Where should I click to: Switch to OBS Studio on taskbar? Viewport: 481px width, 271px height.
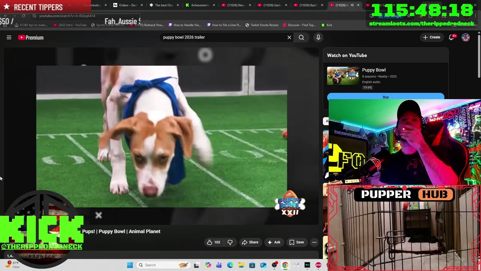click(x=274, y=265)
